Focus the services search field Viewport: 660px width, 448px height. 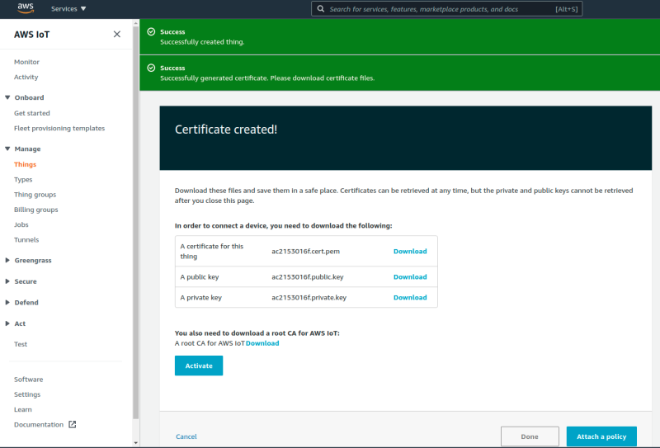(x=446, y=9)
